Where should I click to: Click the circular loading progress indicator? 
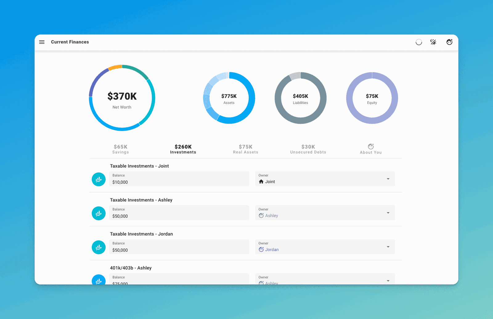pyautogui.click(x=419, y=42)
